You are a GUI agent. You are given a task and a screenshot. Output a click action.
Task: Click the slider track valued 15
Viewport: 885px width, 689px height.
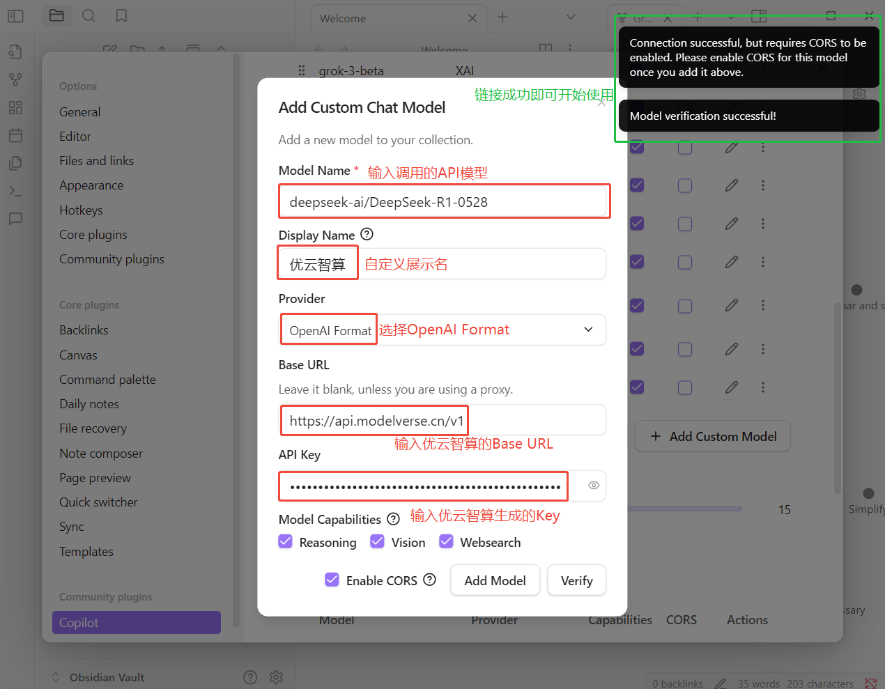[x=684, y=509]
